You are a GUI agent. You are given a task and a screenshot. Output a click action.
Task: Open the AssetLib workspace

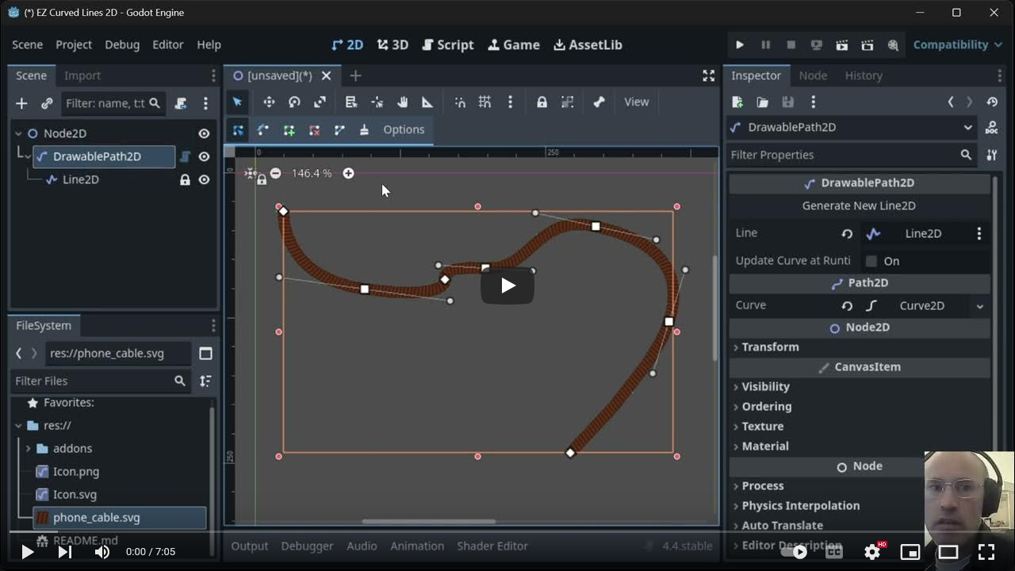(x=588, y=44)
